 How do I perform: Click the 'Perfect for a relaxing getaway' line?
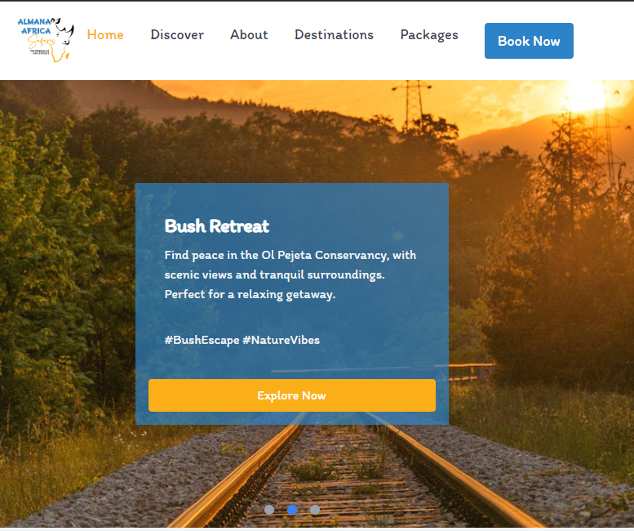click(250, 295)
